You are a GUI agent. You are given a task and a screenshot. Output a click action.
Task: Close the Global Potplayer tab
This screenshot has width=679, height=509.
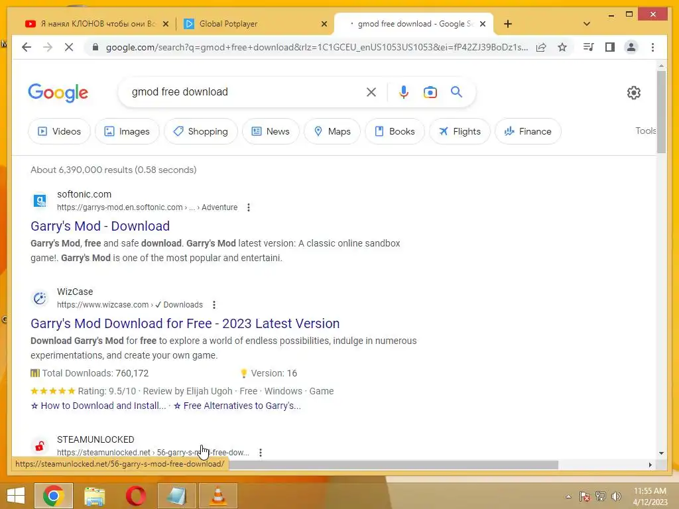[324, 25]
